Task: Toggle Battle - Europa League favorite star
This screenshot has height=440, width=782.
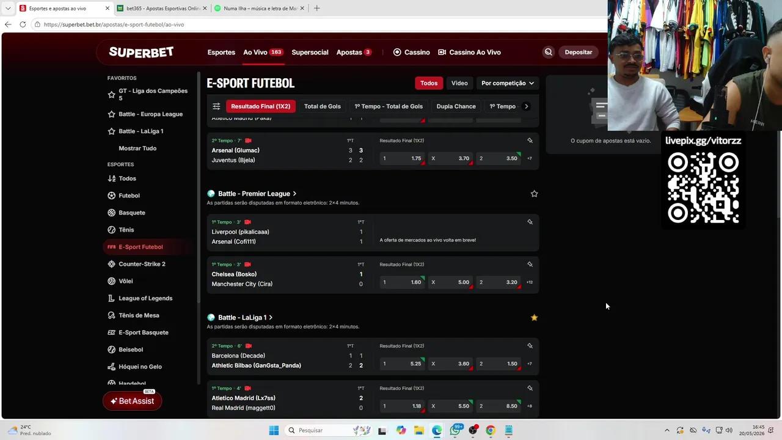Action: point(111,114)
